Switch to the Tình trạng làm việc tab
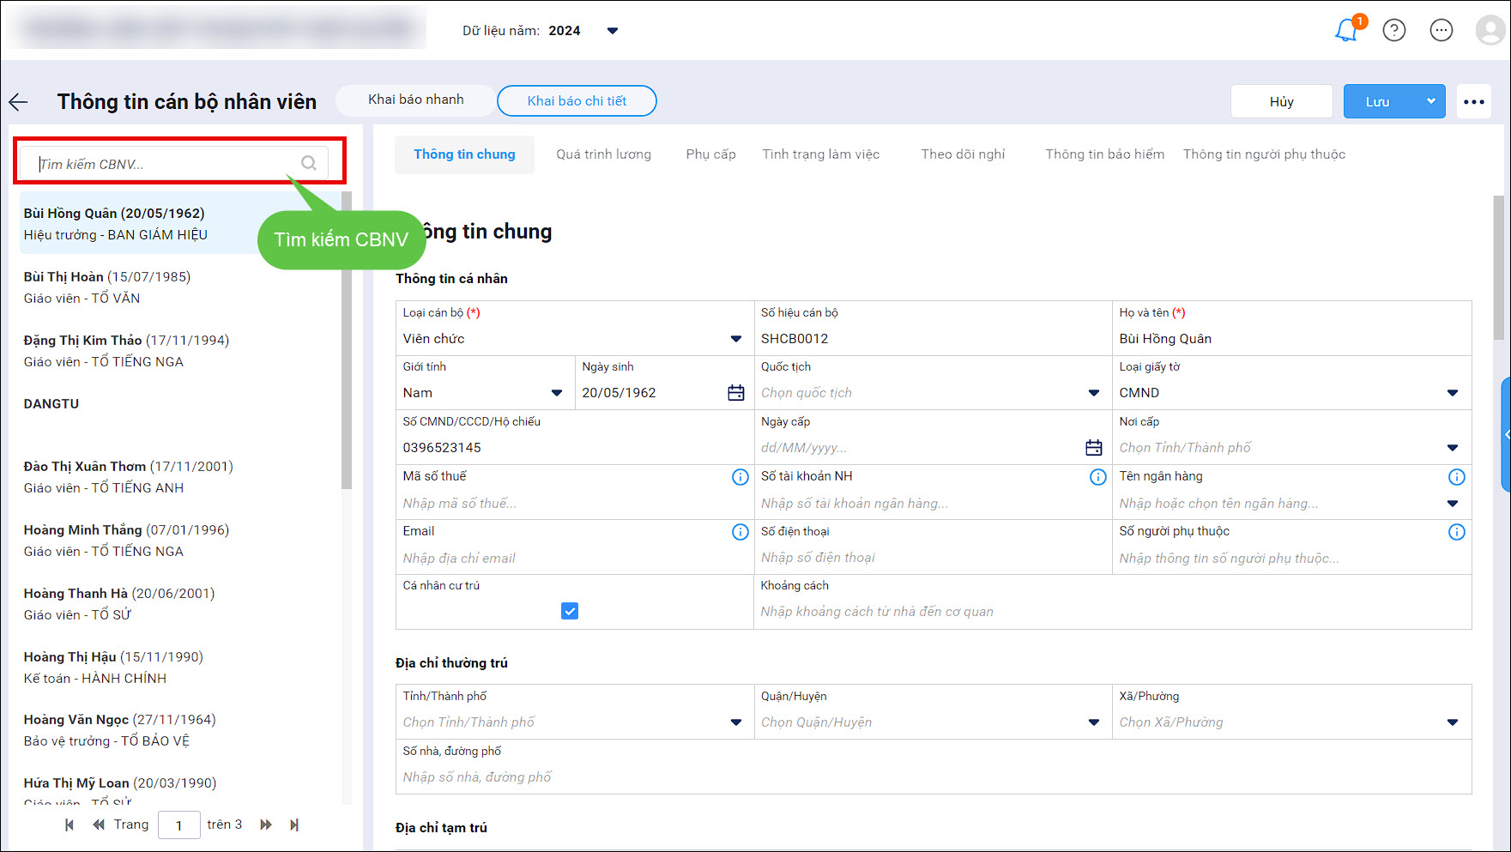 820,154
